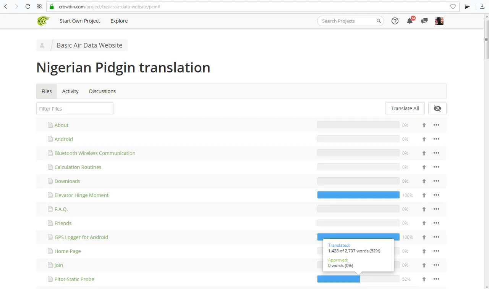Switch to the Files tab
This screenshot has height=289, width=489.
tap(47, 92)
